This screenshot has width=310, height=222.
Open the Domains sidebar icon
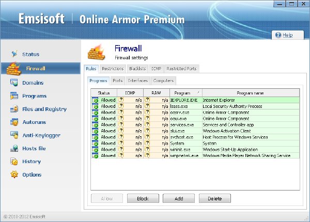tap(14, 83)
